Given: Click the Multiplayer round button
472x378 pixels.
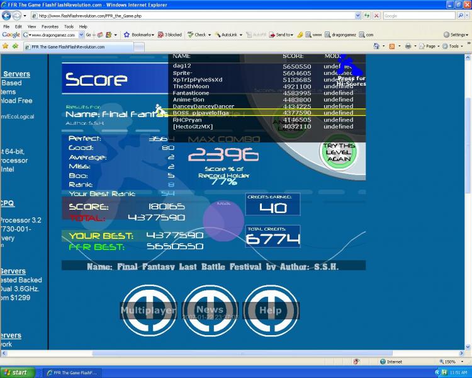Looking at the screenshot, I should (149, 310).
